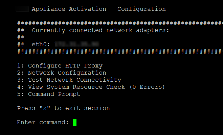
Task: Click the word 'Proxy' in option one
Action: [93, 66]
